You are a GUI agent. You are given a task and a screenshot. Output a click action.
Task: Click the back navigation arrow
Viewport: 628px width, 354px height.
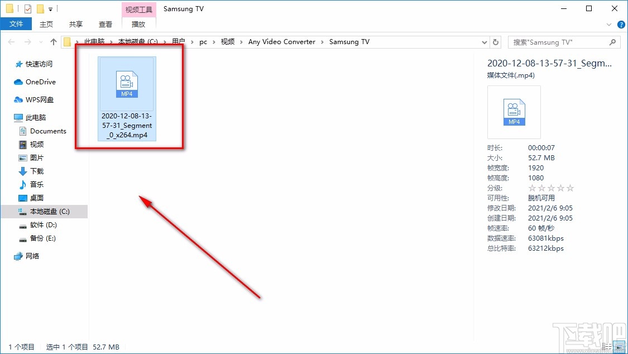coord(11,42)
